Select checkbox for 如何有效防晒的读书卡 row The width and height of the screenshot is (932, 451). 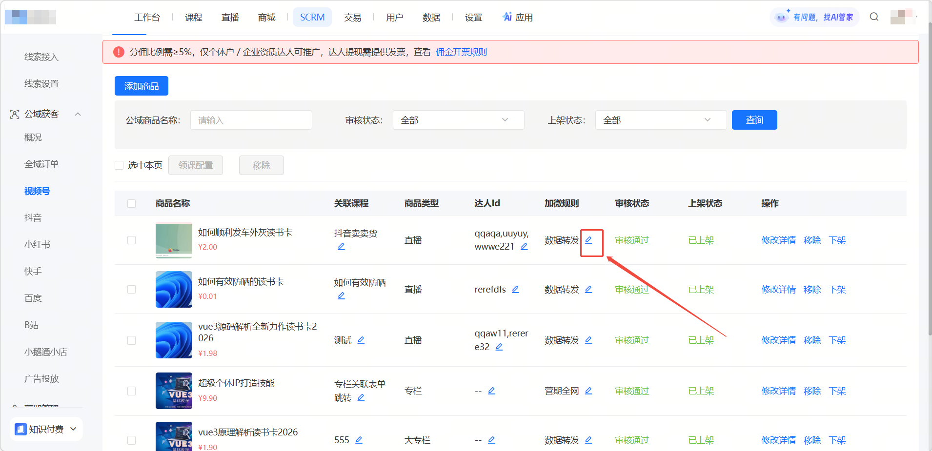tap(131, 290)
